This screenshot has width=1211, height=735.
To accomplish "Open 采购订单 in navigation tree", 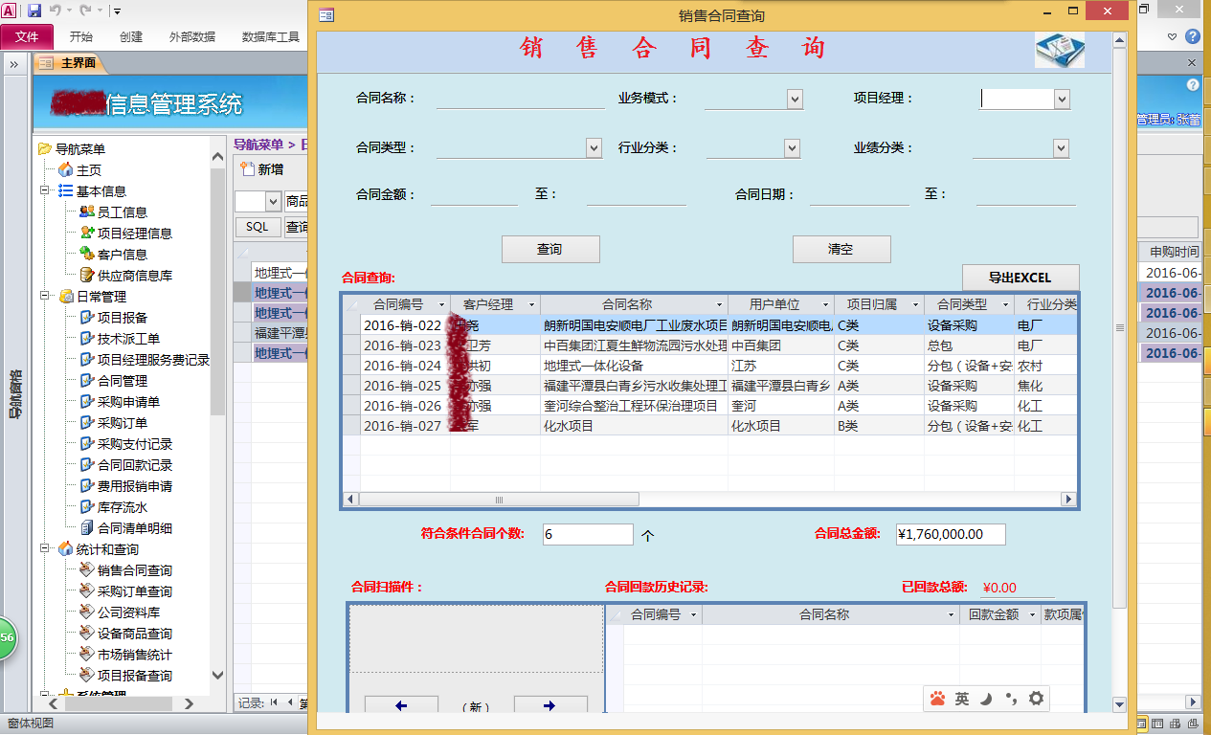I will [x=122, y=422].
